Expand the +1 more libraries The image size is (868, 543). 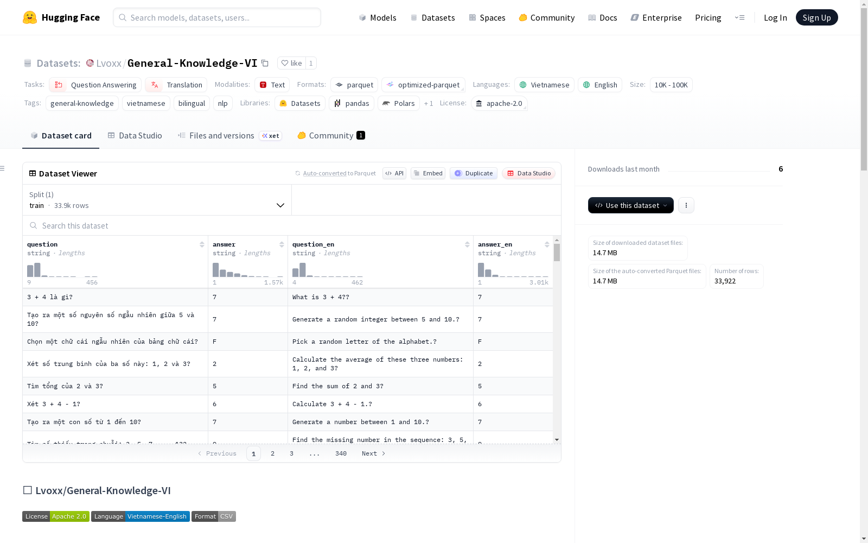[429, 103]
